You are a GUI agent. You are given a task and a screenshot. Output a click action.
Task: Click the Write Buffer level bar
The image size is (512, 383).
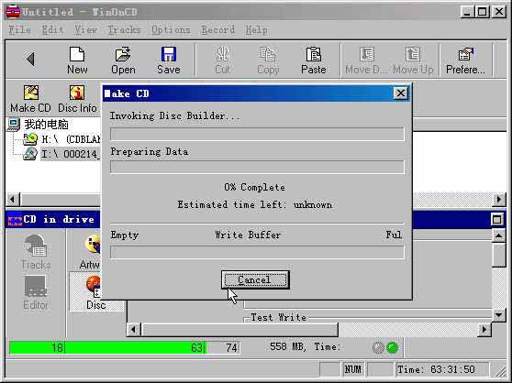point(257,252)
